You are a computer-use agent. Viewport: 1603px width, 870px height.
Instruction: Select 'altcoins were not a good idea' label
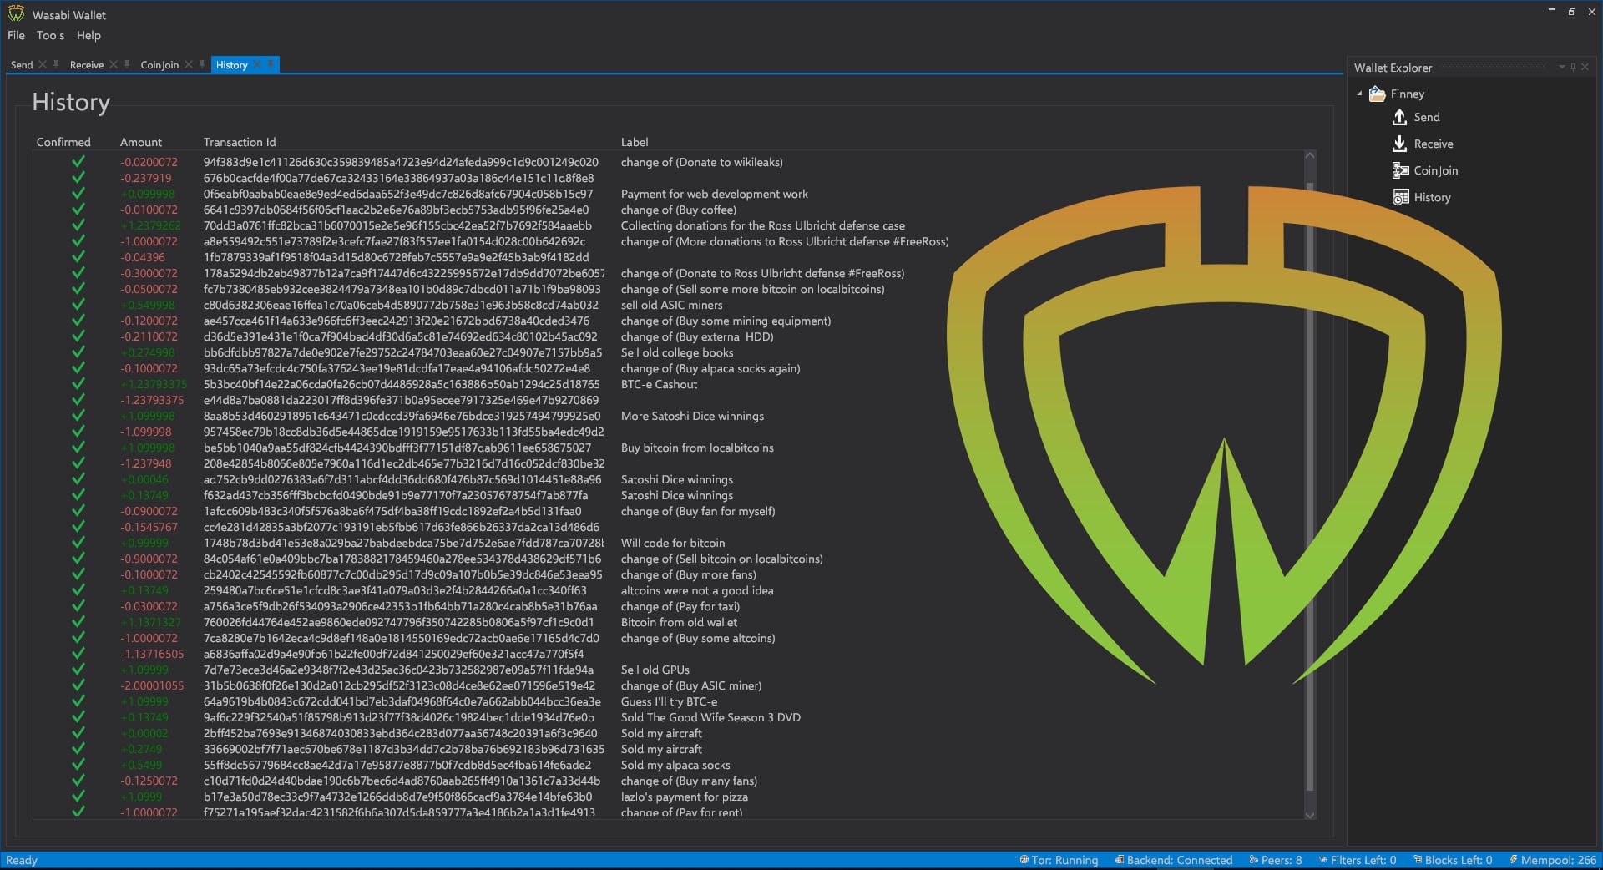pos(697,590)
